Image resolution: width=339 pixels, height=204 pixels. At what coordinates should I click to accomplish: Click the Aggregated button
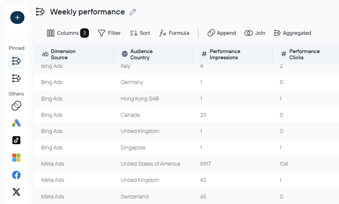[x=292, y=33]
